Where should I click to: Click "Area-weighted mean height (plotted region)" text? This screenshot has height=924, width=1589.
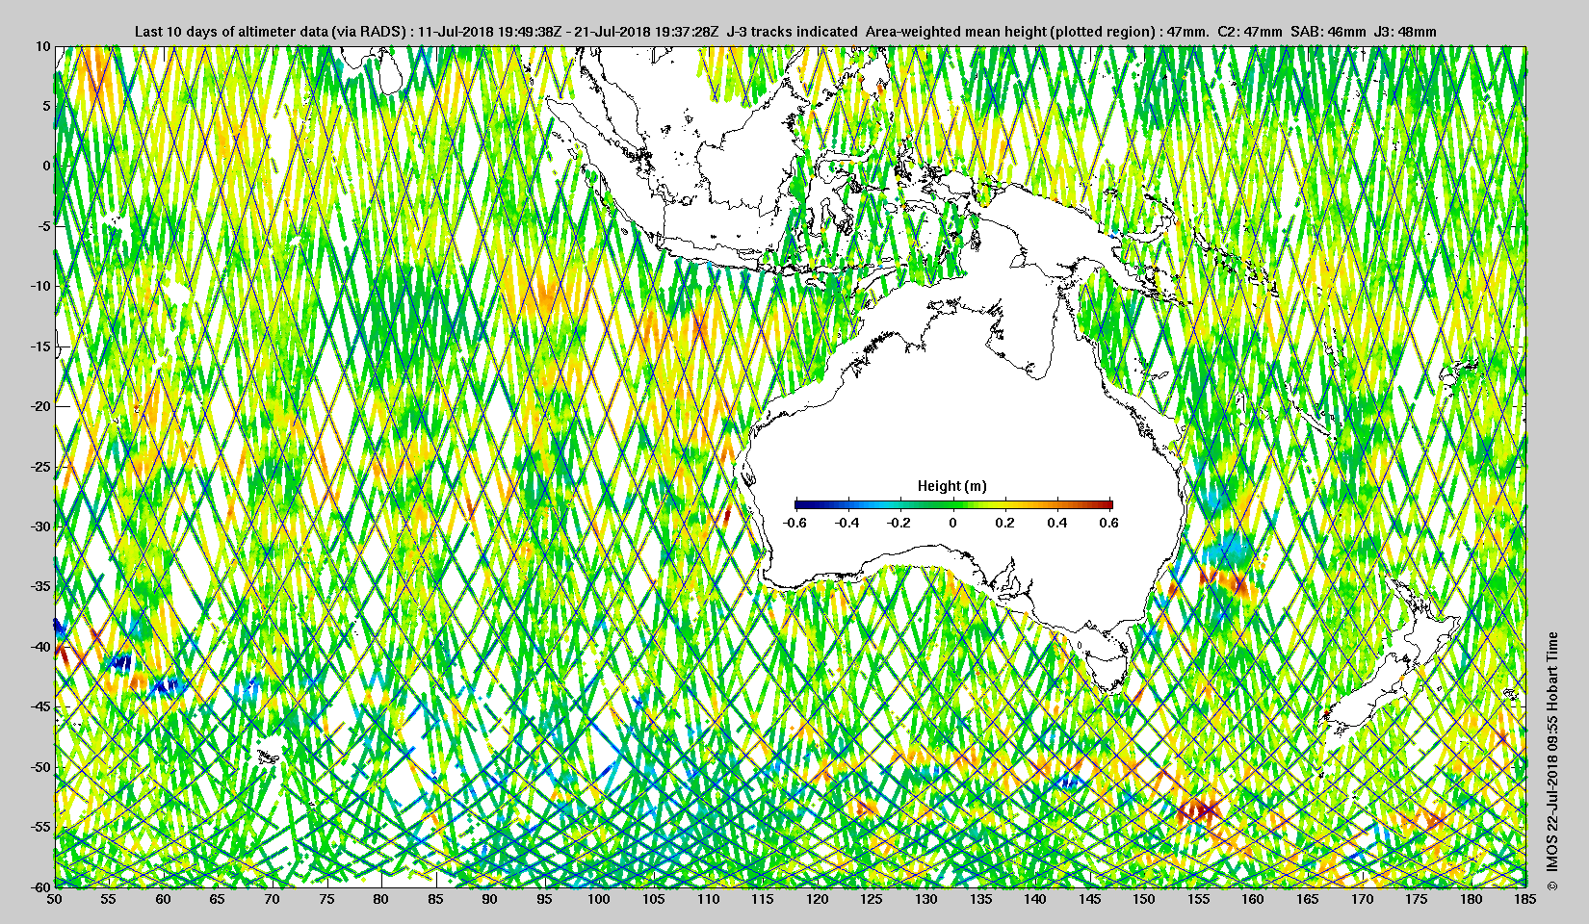(1010, 32)
